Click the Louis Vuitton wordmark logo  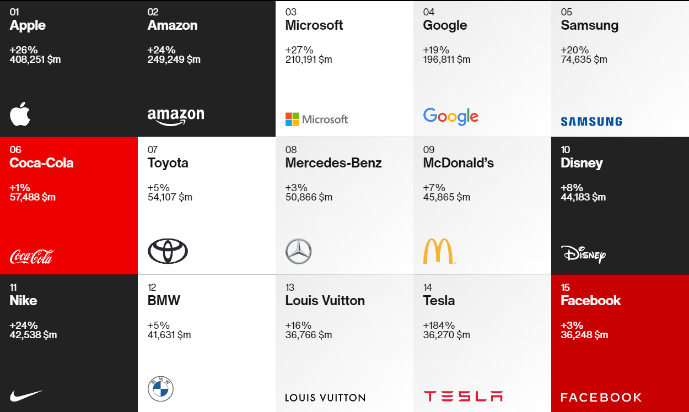click(x=325, y=398)
